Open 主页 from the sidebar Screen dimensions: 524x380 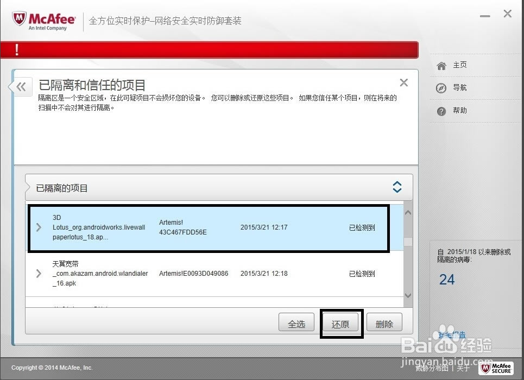[x=460, y=65]
